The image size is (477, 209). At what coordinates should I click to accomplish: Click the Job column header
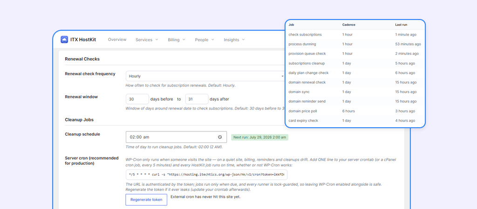[291, 25]
